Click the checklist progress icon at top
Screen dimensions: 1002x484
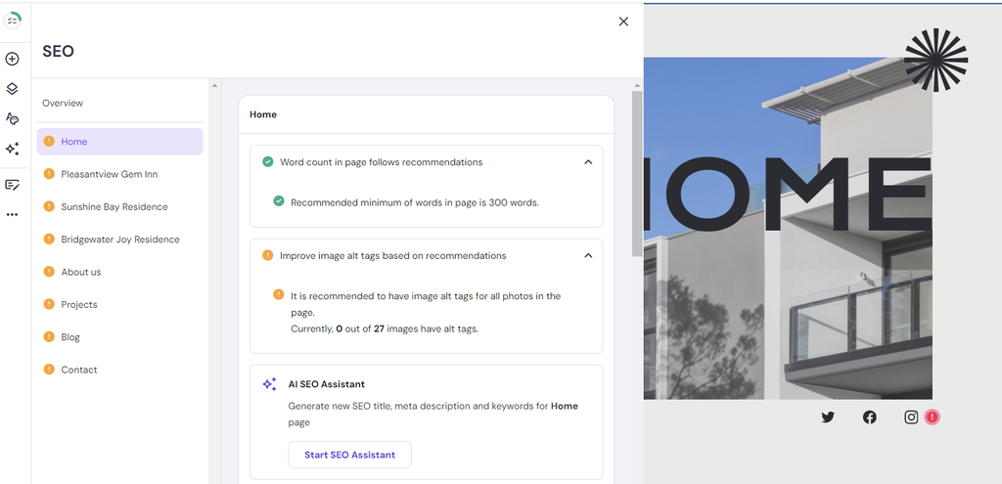(12, 22)
